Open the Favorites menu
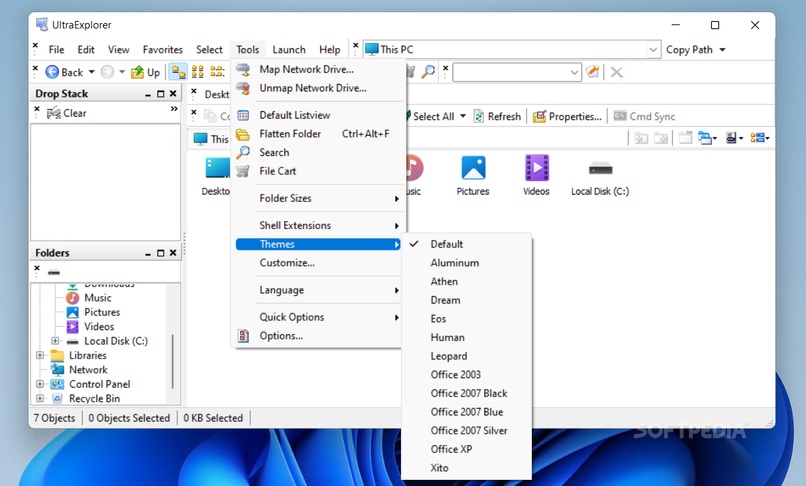This screenshot has height=486, width=806. pyautogui.click(x=162, y=50)
